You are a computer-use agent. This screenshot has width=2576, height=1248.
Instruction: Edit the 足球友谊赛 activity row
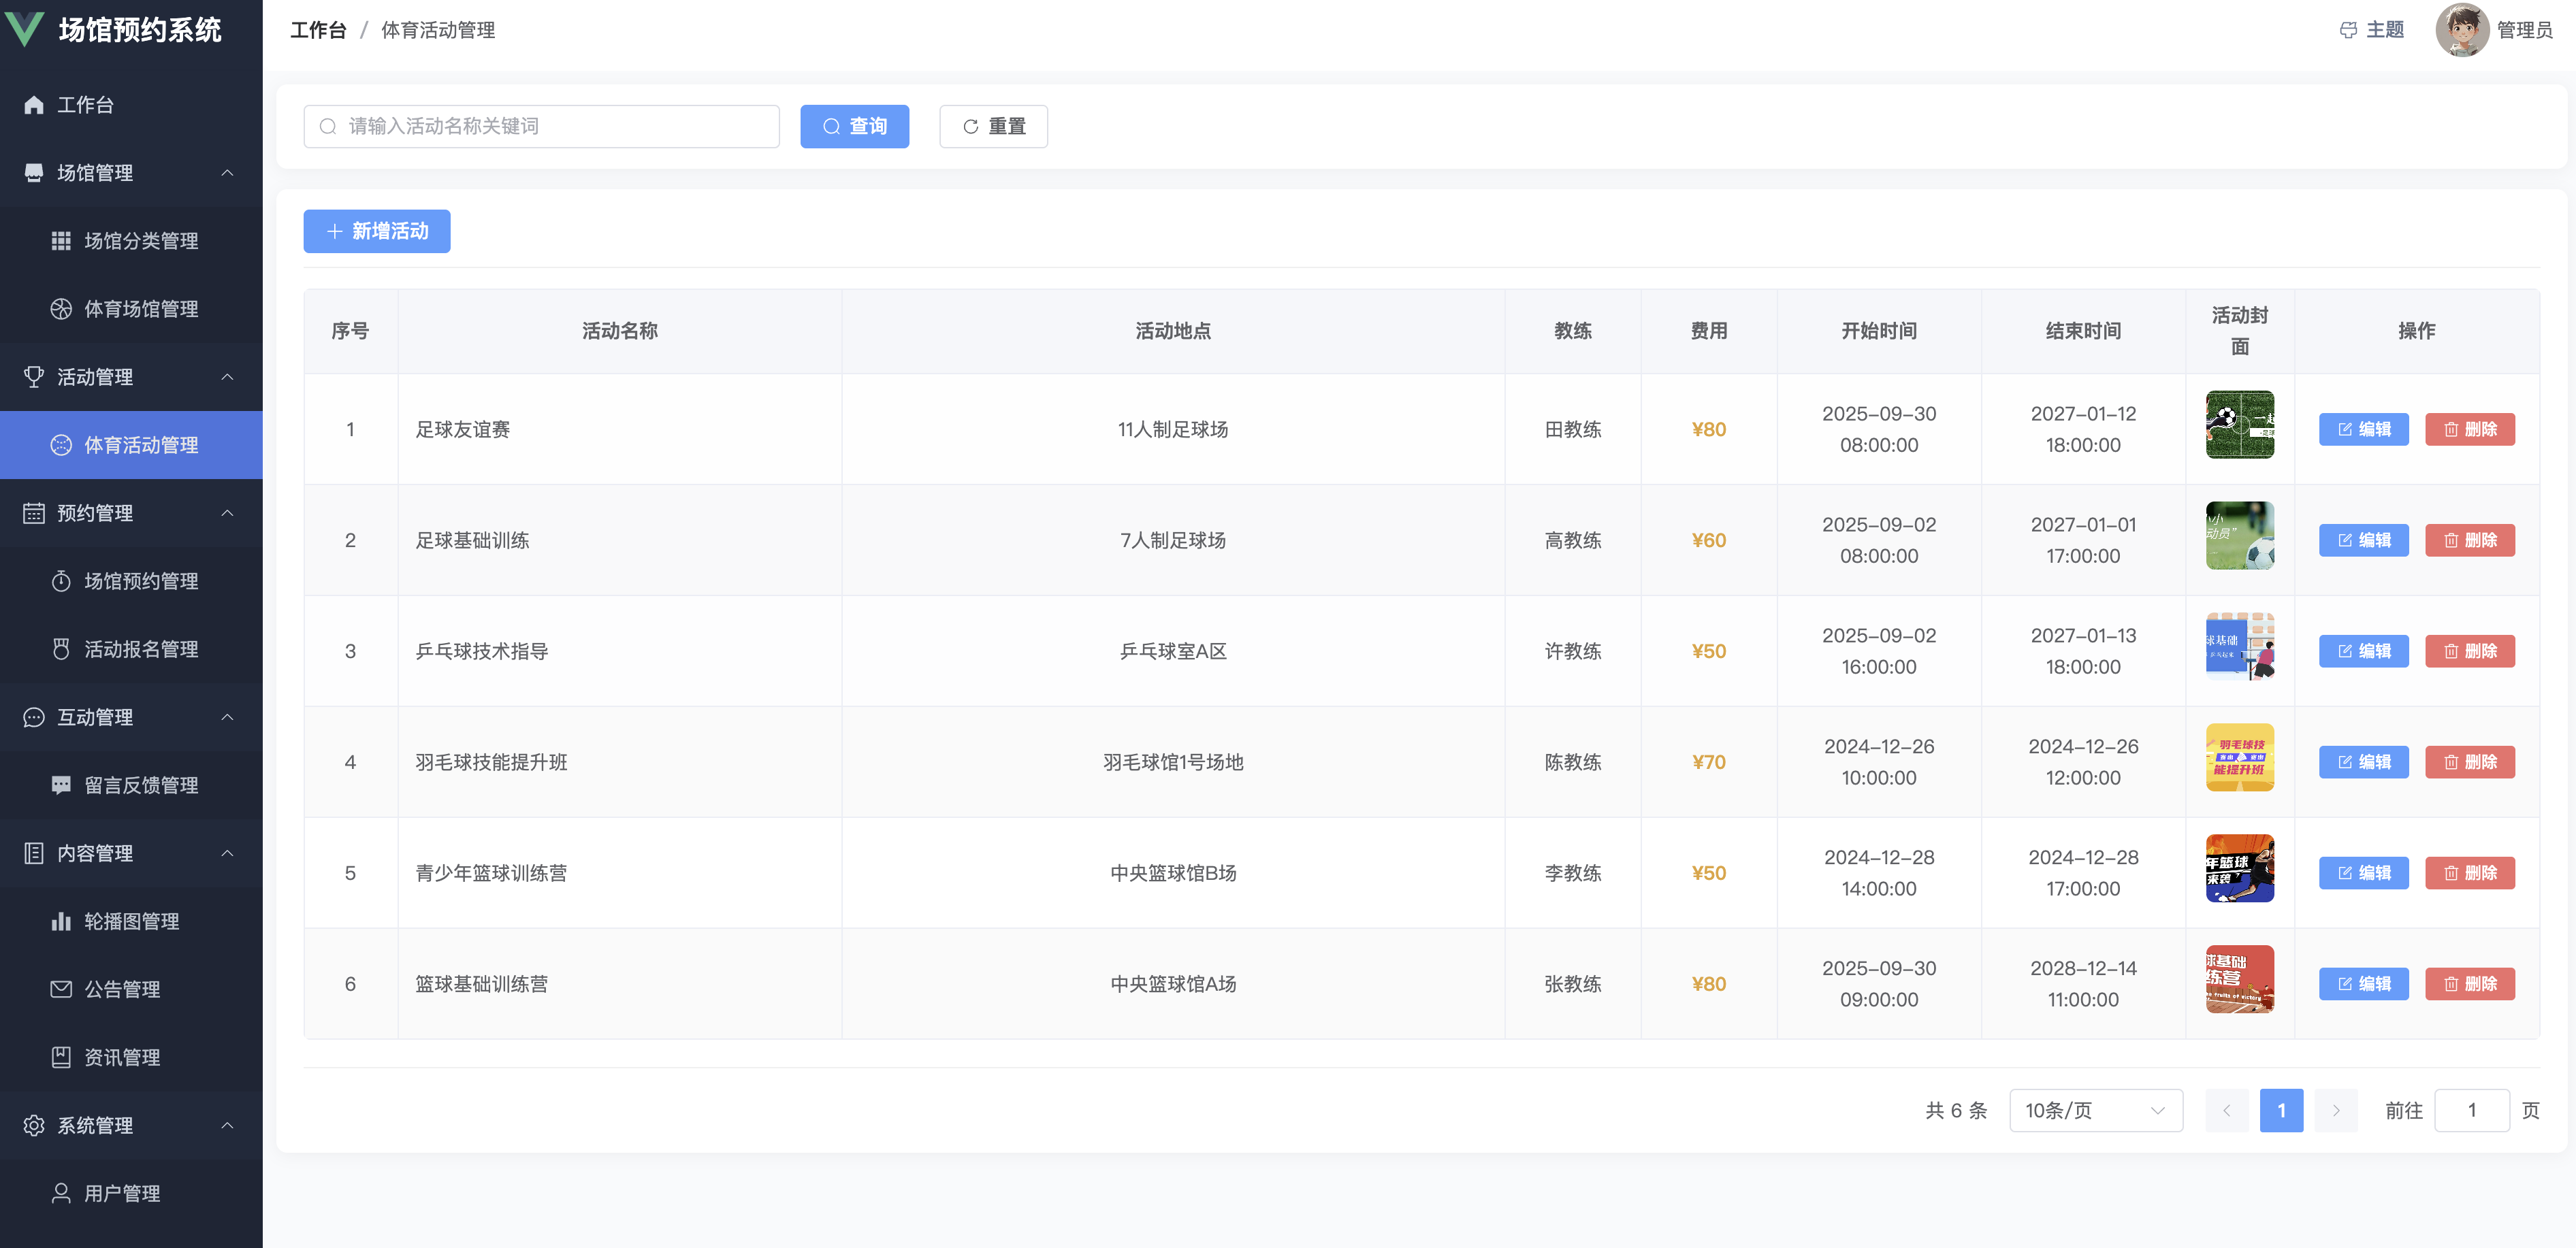point(2363,429)
